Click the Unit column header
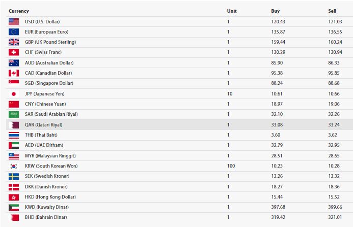Screen dimensions: 353x227 point(232,11)
